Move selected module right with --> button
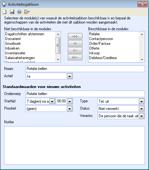The image size is (149, 170). point(75,43)
